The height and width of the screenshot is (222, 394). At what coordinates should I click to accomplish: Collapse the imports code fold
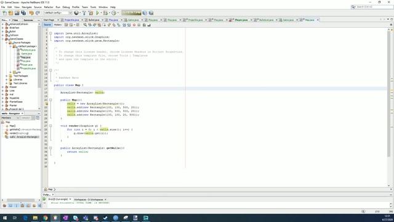pos(50,33)
